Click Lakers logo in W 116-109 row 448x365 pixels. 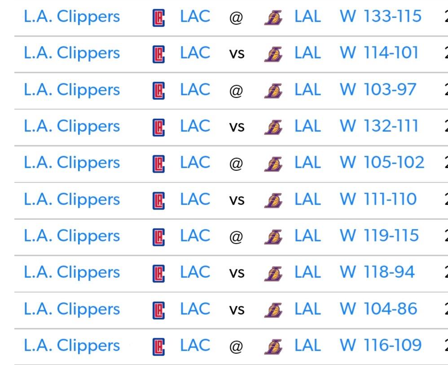pyautogui.click(x=273, y=347)
